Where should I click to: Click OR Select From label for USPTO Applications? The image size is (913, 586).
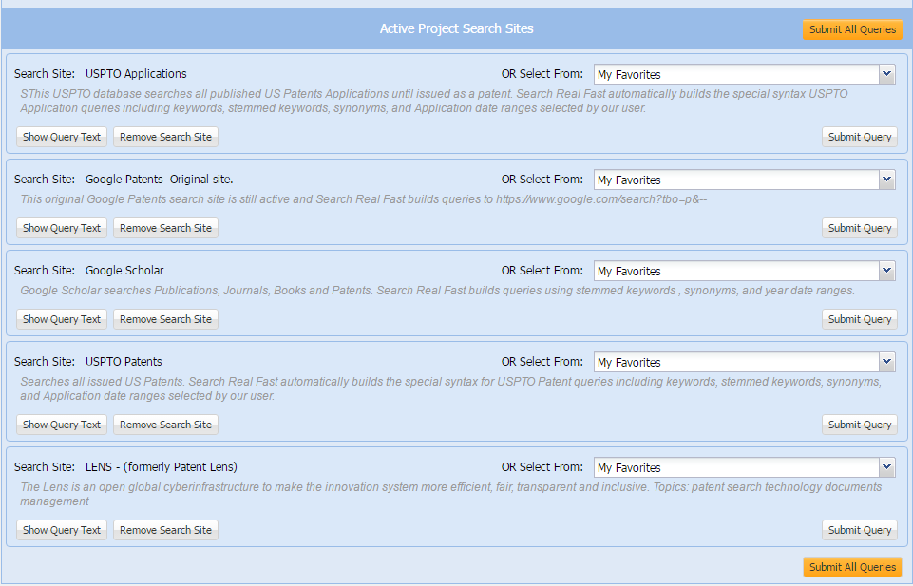tap(542, 74)
